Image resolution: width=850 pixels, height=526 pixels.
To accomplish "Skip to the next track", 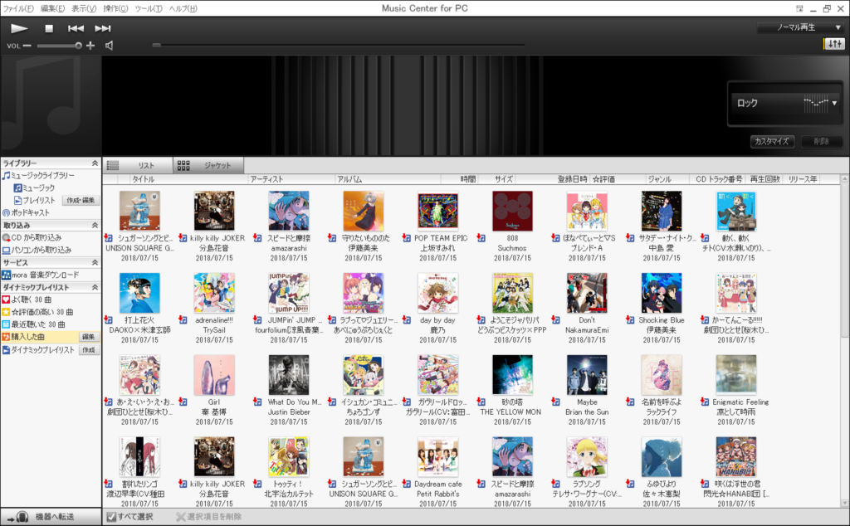I will (102, 28).
